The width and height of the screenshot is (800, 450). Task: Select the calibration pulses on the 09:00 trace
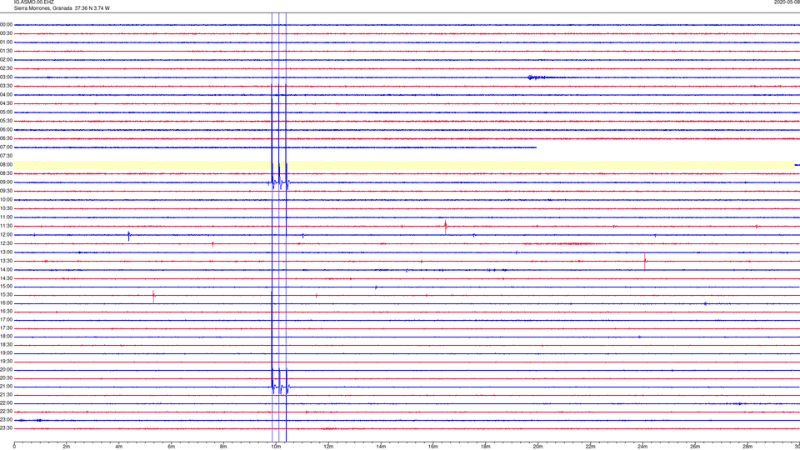[x=279, y=182]
